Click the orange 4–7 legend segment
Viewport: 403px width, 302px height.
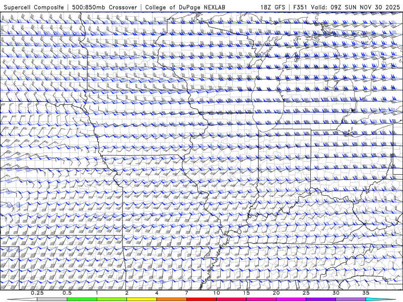point(171,299)
